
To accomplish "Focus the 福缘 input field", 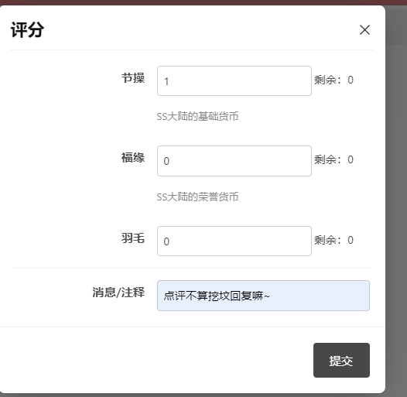I will click(234, 161).
